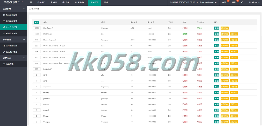The width and height of the screenshot is (262, 126).
Task: Click the America/Asuncion timezone text
Action: click(208, 3)
